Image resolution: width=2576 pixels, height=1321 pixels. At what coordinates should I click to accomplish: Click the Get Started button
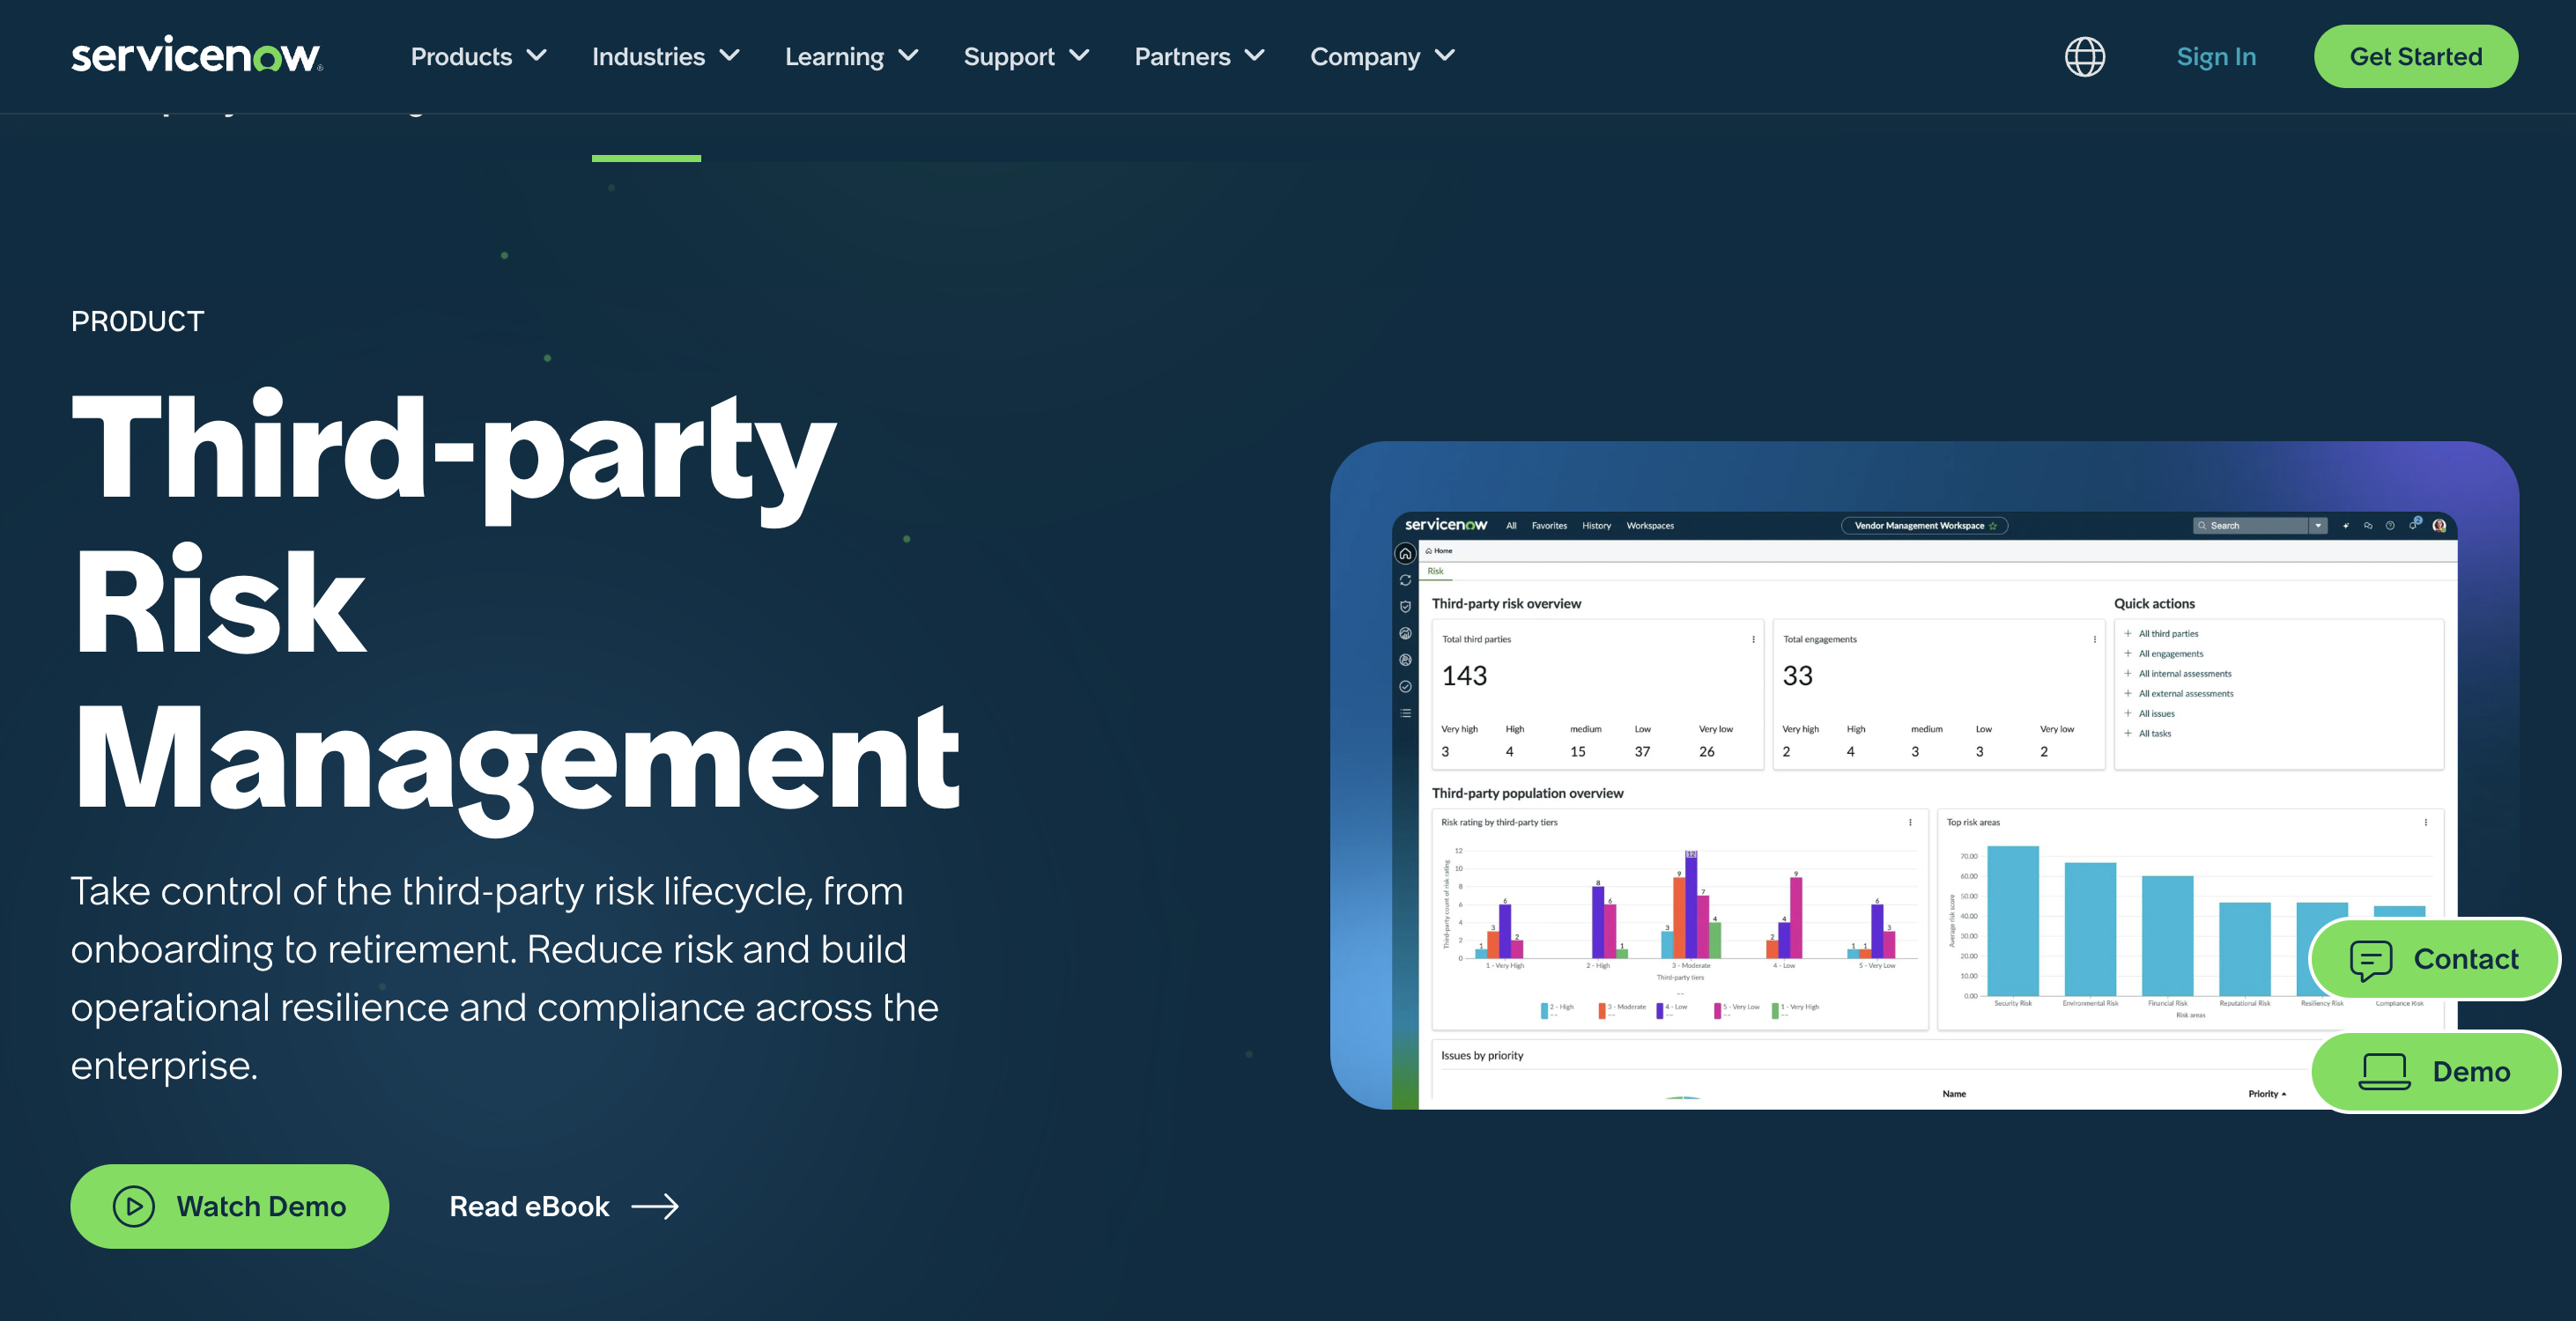[x=2415, y=57]
